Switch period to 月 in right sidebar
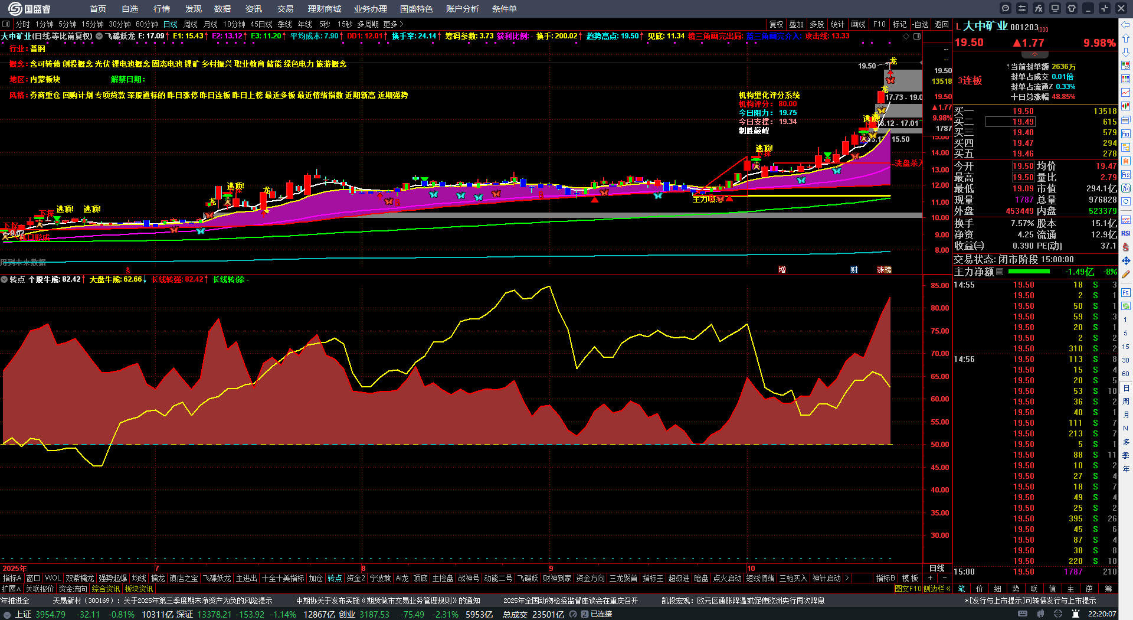 pyautogui.click(x=1126, y=415)
